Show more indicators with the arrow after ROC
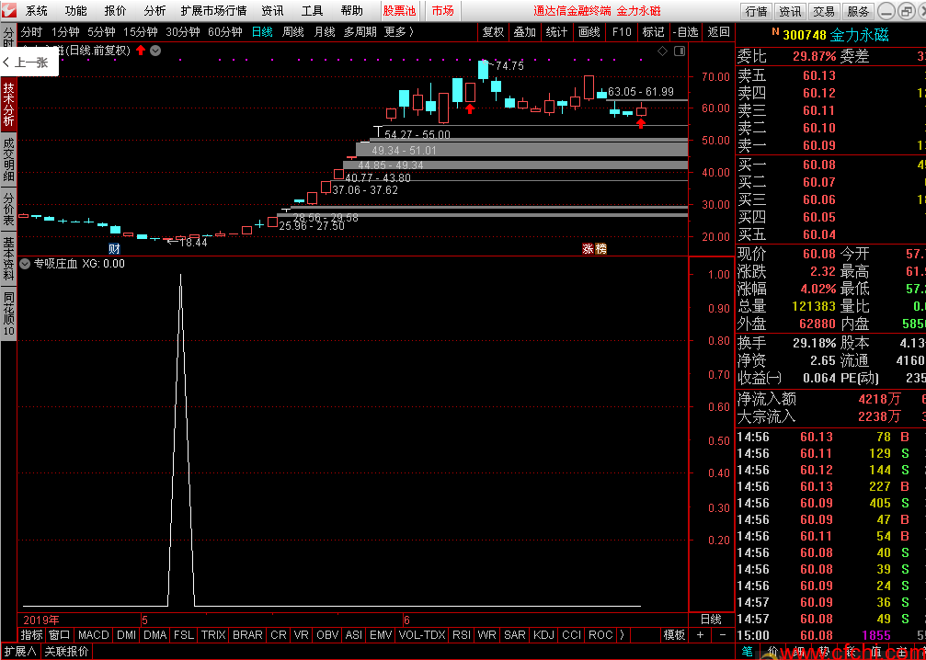The height and width of the screenshot is (660, 926). 622,635
